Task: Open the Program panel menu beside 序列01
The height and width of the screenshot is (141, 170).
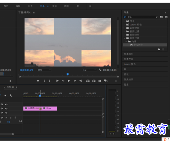Action: coord(34,13)
